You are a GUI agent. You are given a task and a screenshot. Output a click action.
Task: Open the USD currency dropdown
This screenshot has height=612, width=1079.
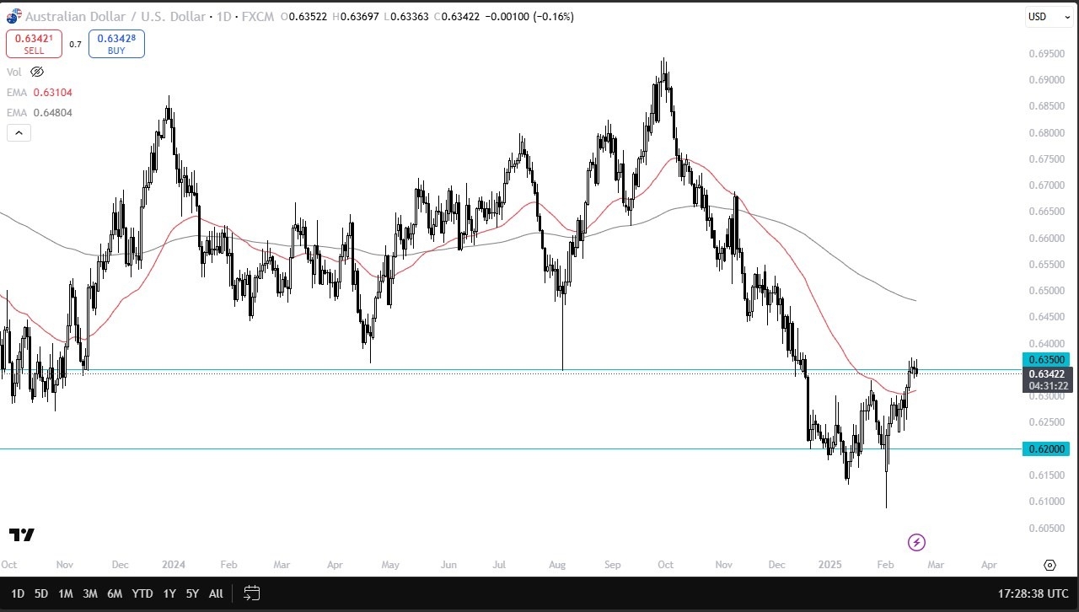[1049, 17]
